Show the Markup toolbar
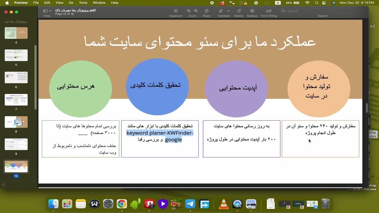The image size is (379, 213). (x=252, y=11)
